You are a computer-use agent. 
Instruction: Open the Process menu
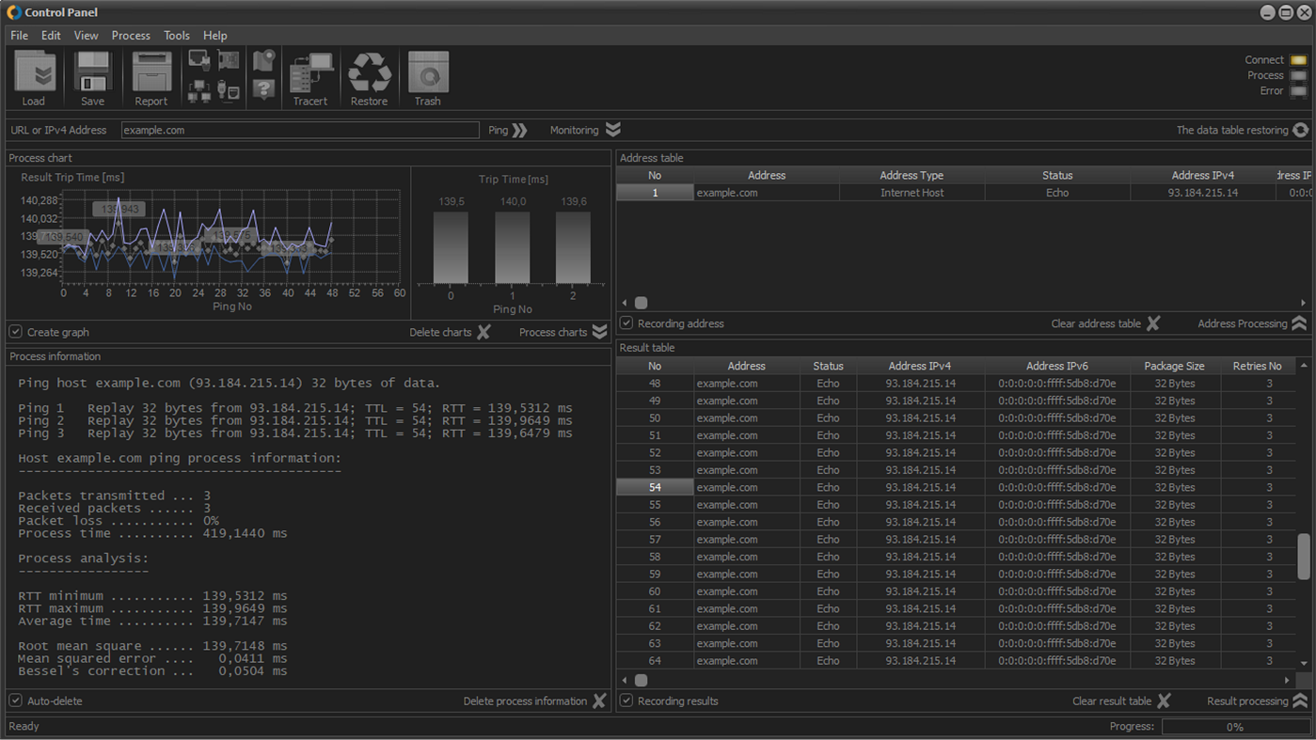pos(131,36)
